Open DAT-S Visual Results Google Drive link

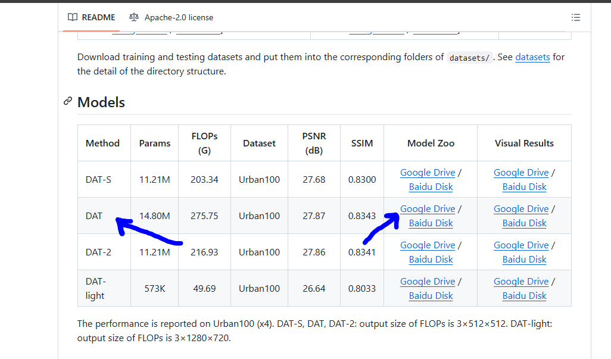[x=521, y=173]
